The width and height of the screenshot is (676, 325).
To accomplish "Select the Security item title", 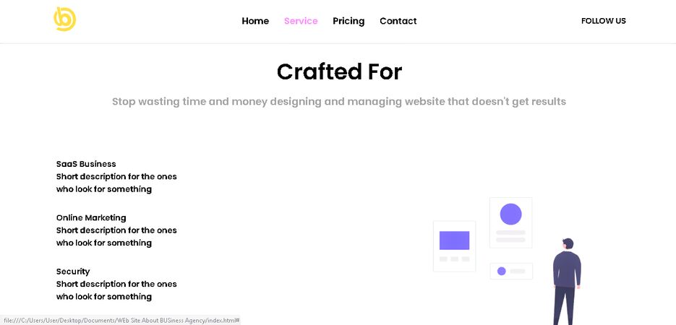I will pos(73,272).
